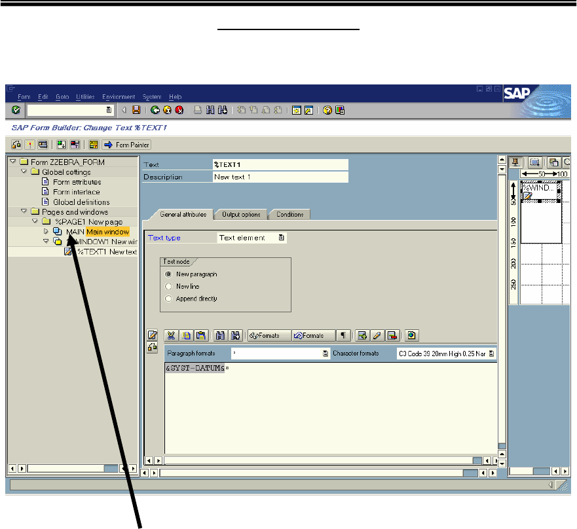
Task: Select the New line radio button
Action: coord(168,286)
